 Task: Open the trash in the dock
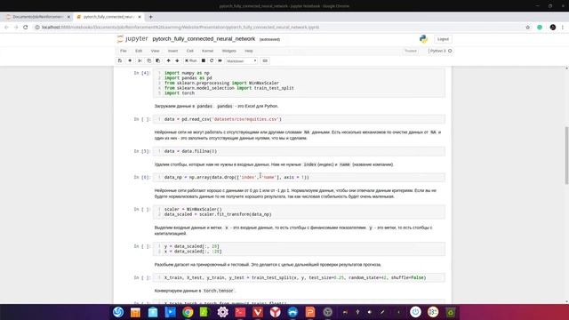tap(451, 312)
